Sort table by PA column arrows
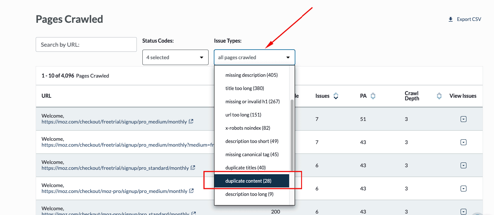This screenshot has width=497, height=215. tap(373, 96)
